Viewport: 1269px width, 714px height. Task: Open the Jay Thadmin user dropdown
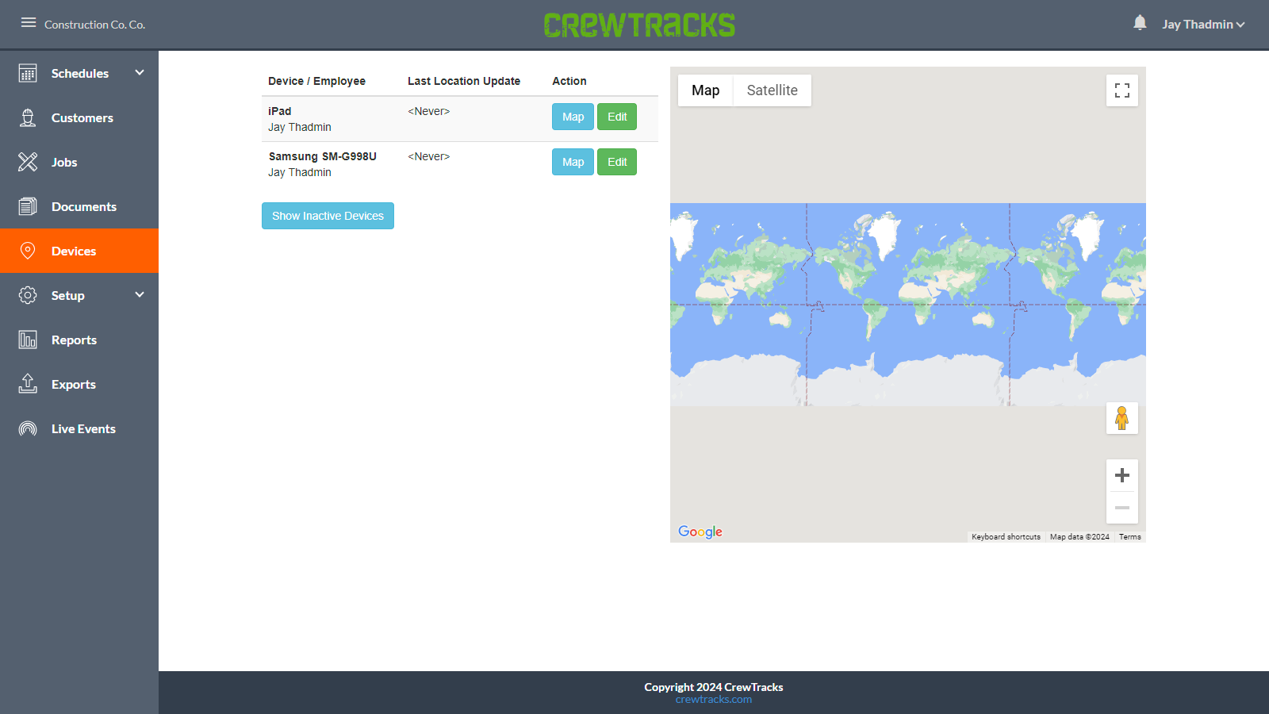coord(1203,25)
